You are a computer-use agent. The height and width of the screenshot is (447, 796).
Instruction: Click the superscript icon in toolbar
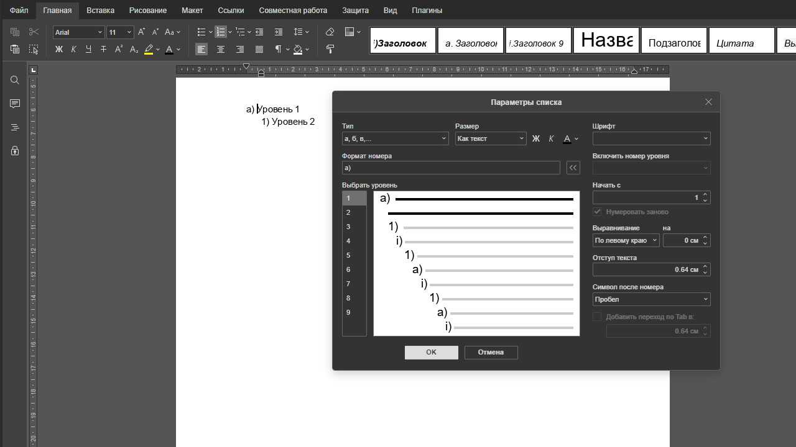click(119, 49)
